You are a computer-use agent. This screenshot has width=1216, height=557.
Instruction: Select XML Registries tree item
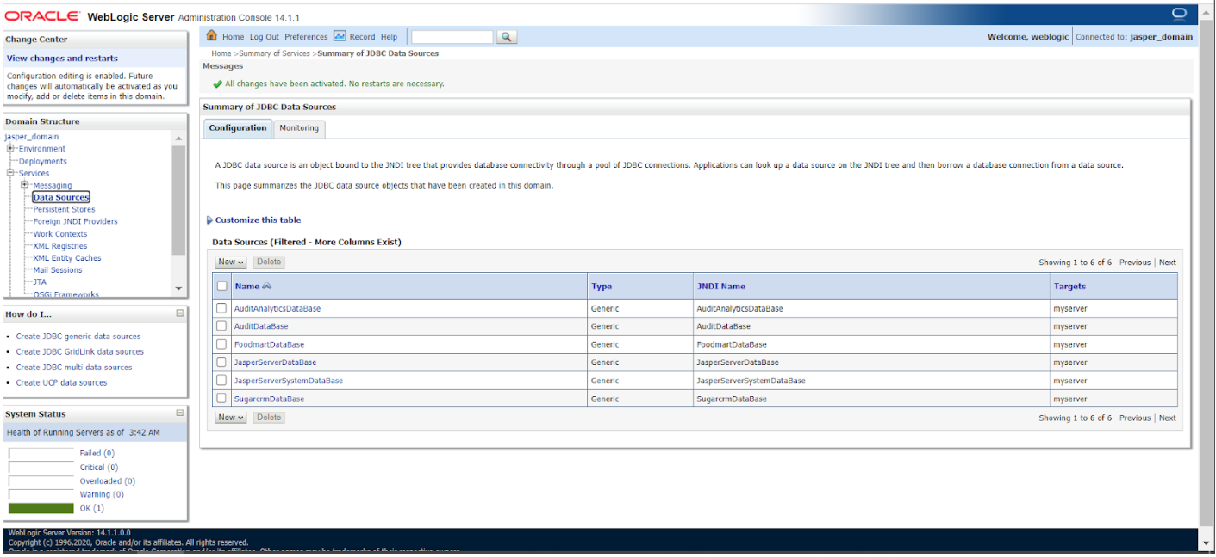60,245
